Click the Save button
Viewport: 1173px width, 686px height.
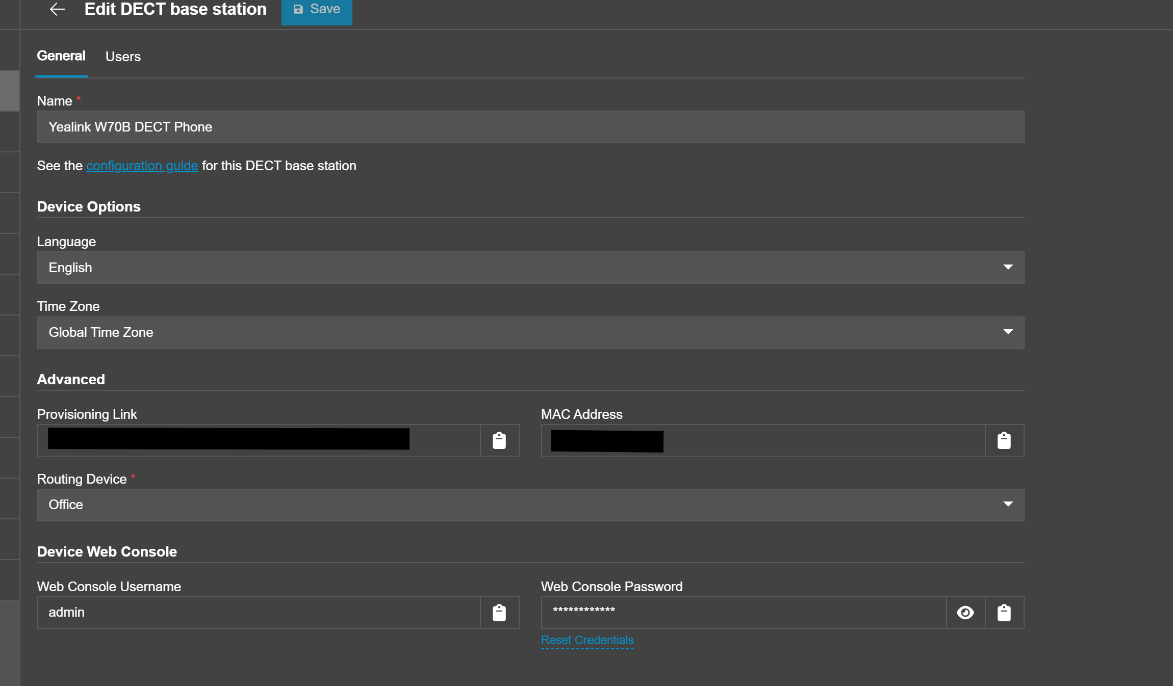point(317,10)
